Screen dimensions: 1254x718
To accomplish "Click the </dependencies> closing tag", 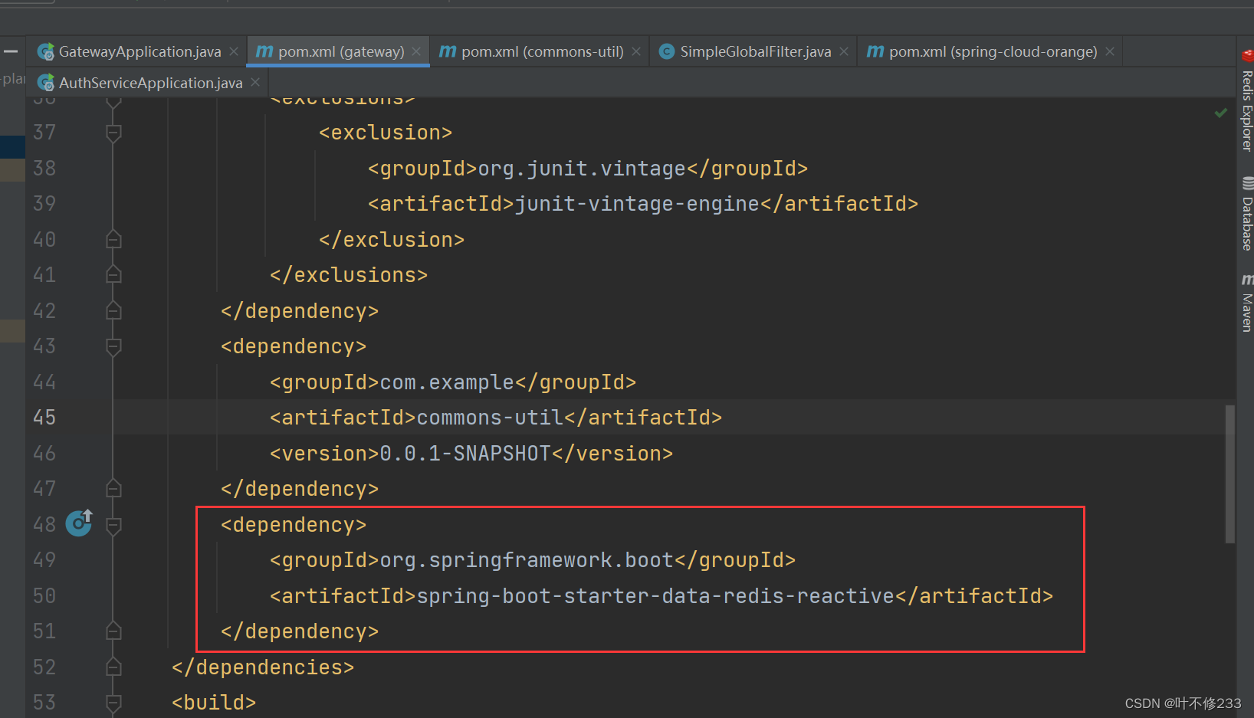I will [263, 667].
